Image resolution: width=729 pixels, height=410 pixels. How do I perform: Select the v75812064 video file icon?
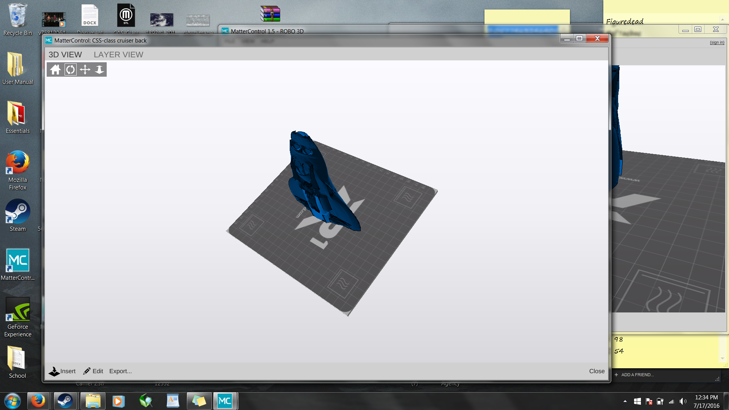53,22
